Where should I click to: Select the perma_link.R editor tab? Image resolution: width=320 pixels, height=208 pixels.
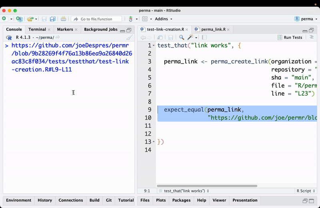coord(213,29)
